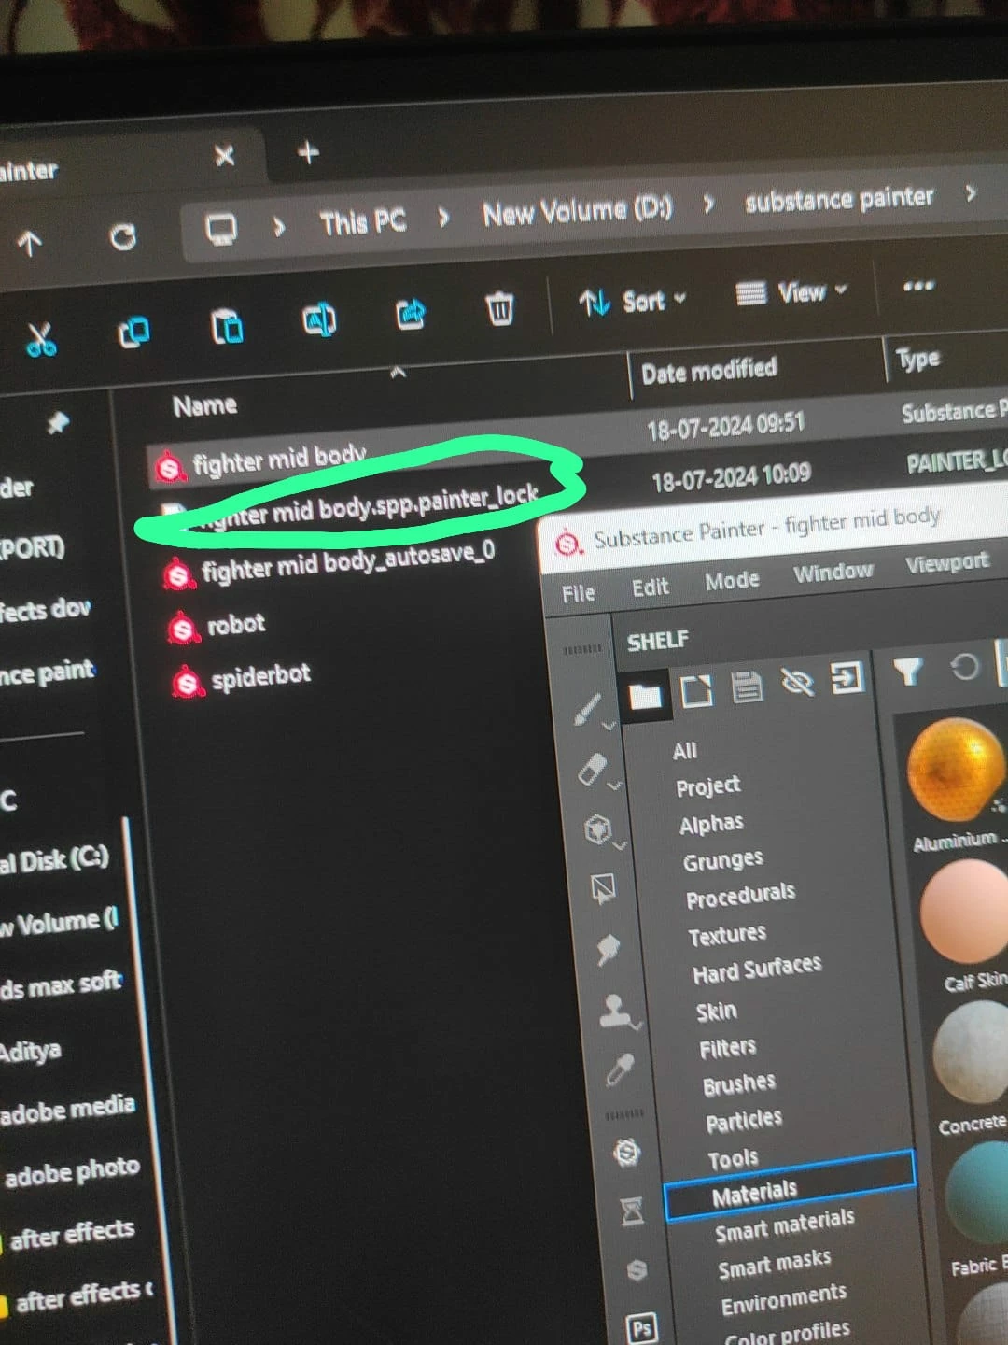Screen dimensions: 1008x1345
Task: Select the Hard Surfaces category in Shelf
Action: tap(757, 970)
